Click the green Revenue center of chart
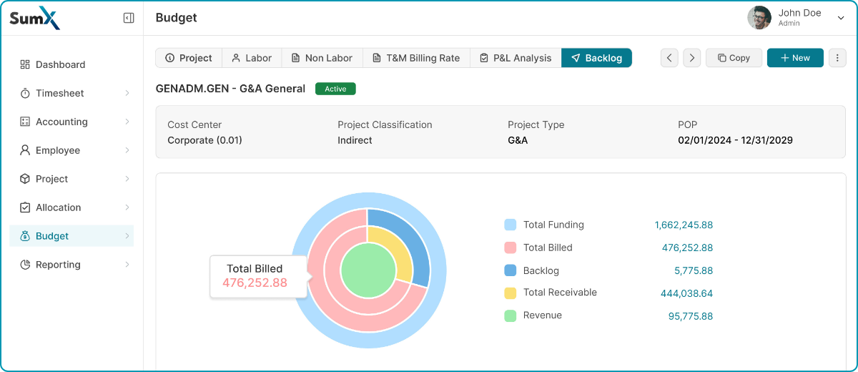The height and width of the screenshot is (372, 858). 368,270
